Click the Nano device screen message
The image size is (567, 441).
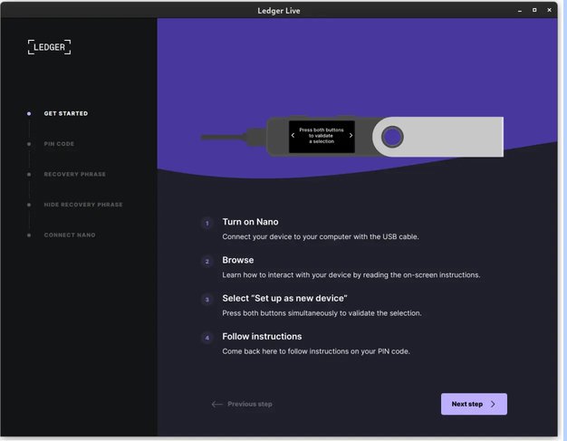322,136
